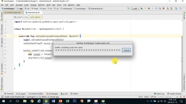Open the Gradle Console
This screenshot has height=104, width=186.
pyautogui.click(x=174, y=94)
